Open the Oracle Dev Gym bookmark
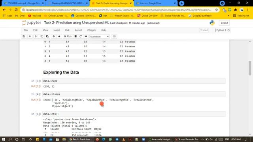 147,16
